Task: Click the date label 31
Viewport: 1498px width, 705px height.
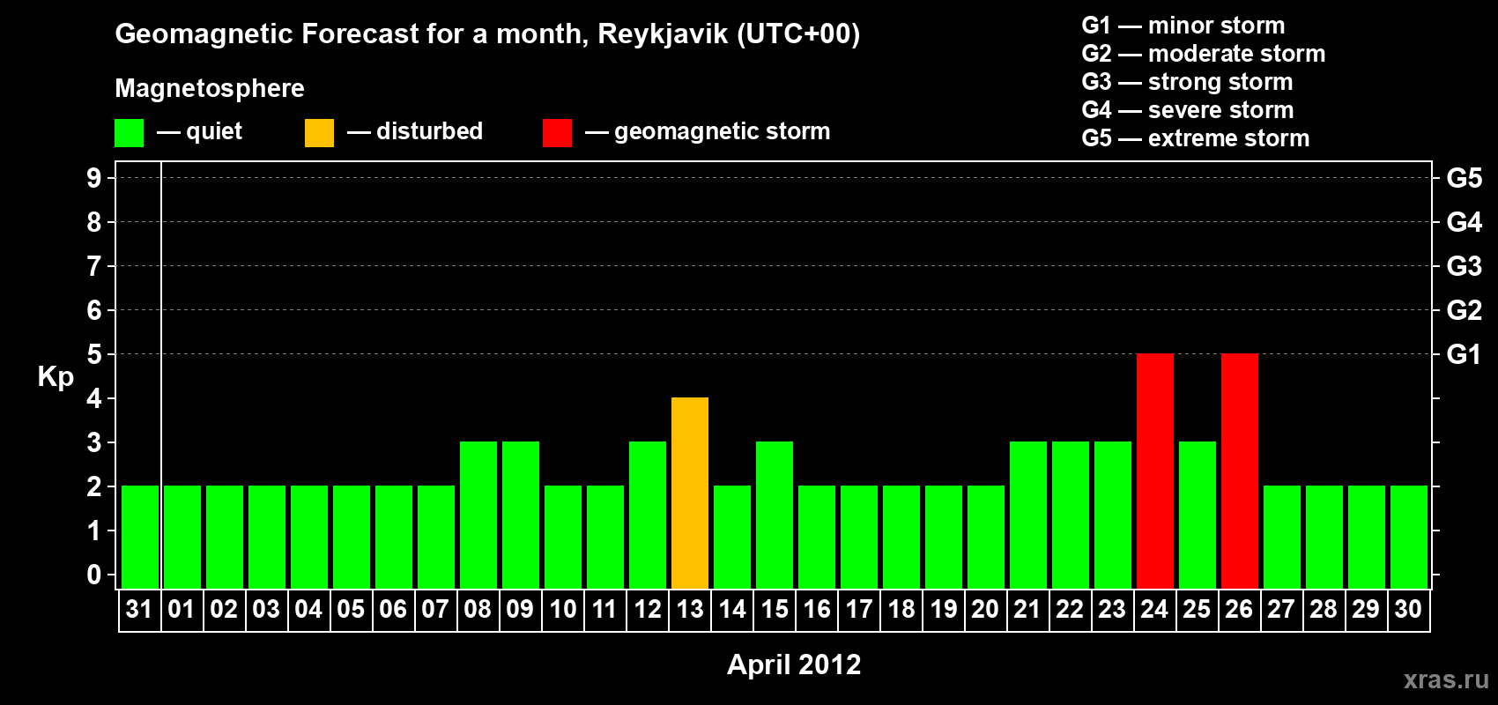Action: click(x=139, y=610)
